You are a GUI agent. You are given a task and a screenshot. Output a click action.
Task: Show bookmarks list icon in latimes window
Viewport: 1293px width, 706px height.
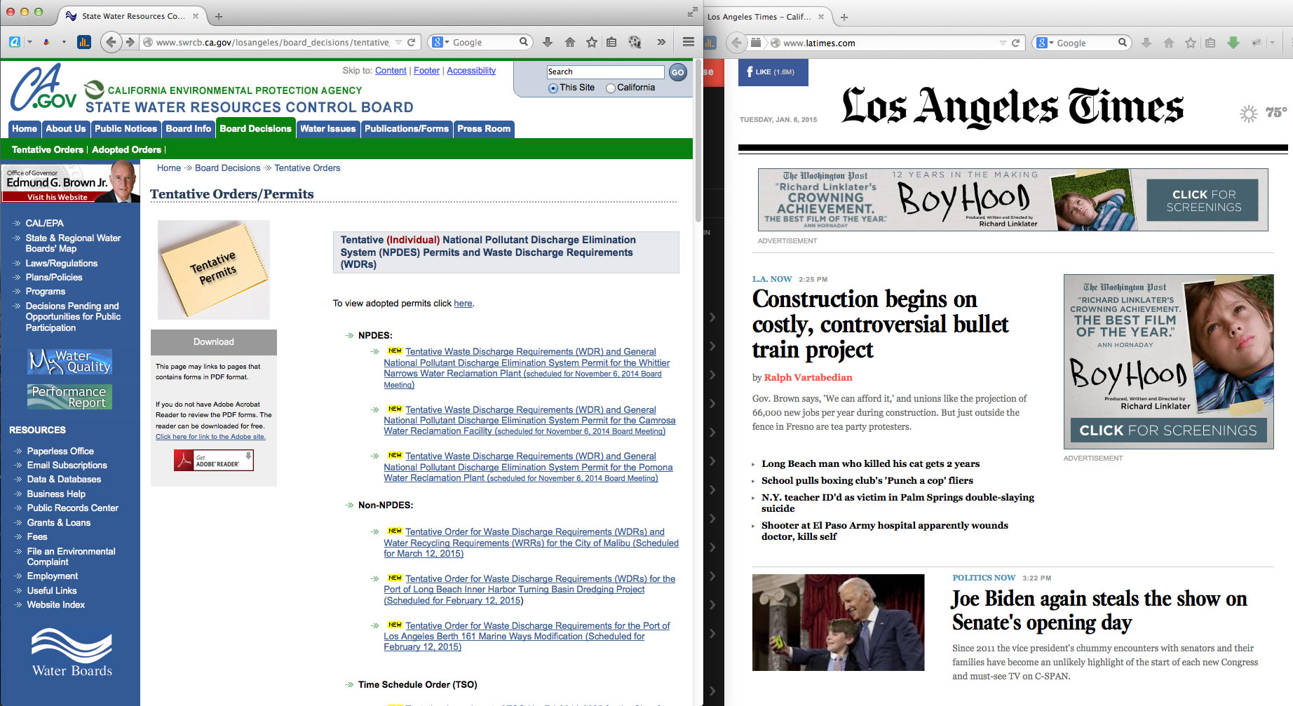pyautogui.click(x=1210, y=43)
